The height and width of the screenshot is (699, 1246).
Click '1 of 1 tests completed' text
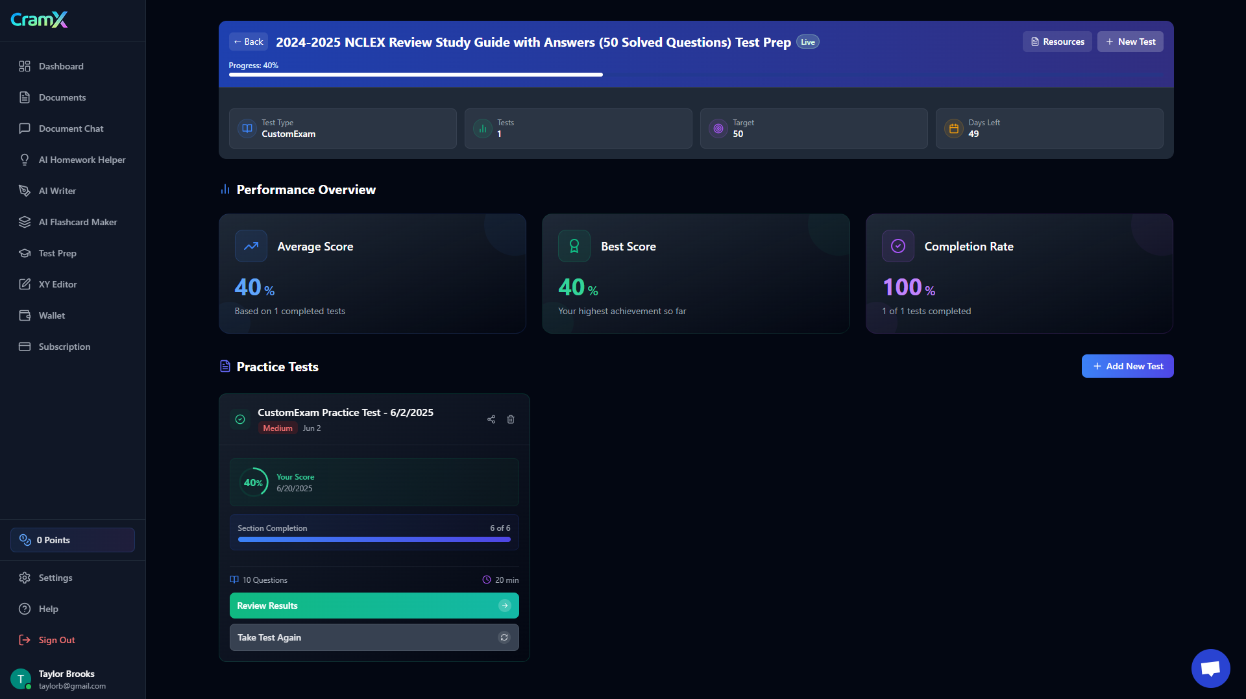pos(926,312)
